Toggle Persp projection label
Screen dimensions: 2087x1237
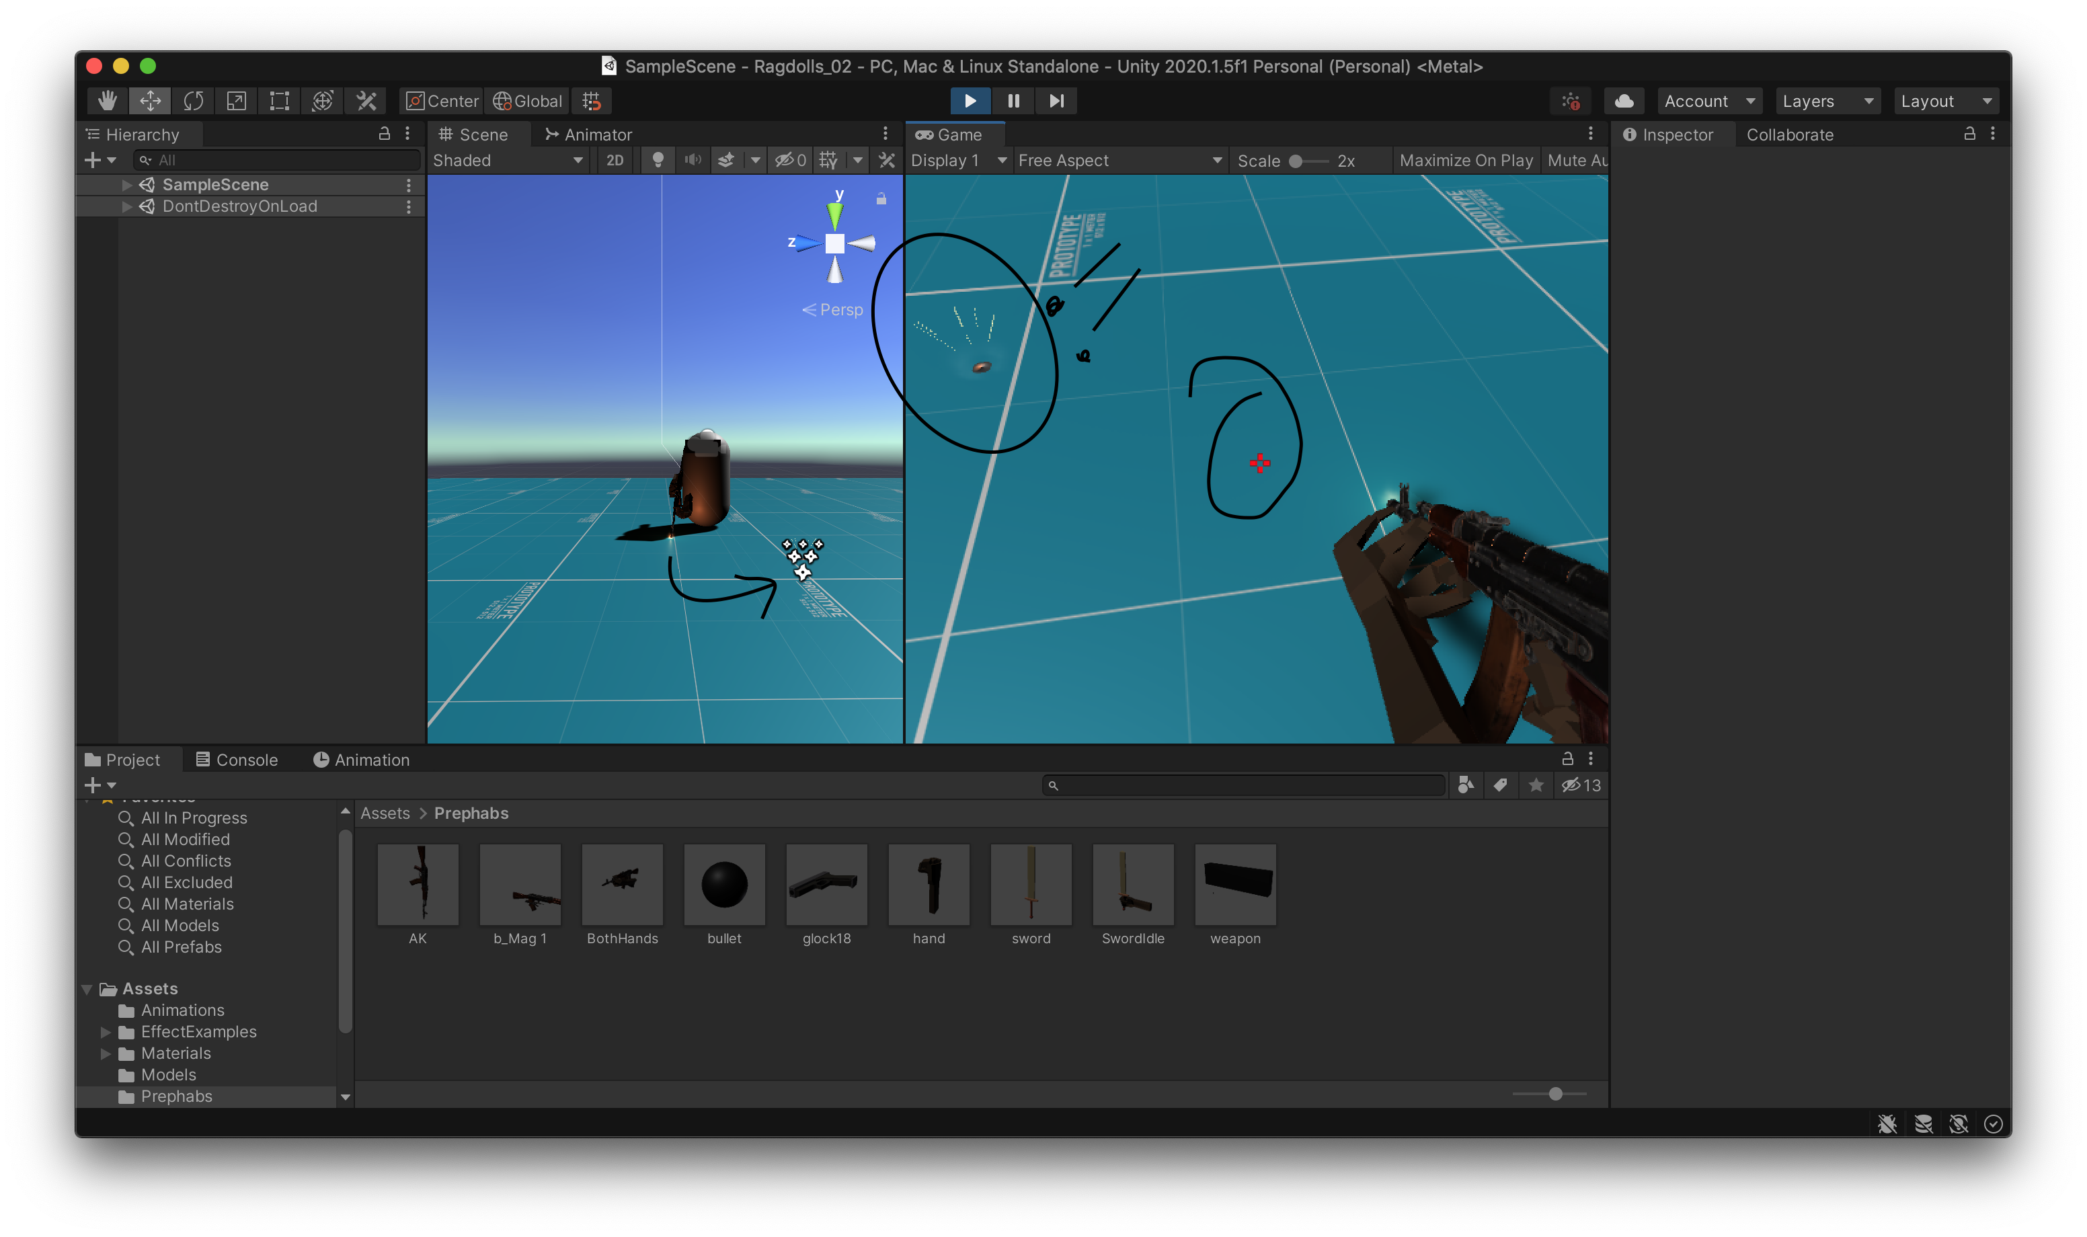click(x=832, y=309)
